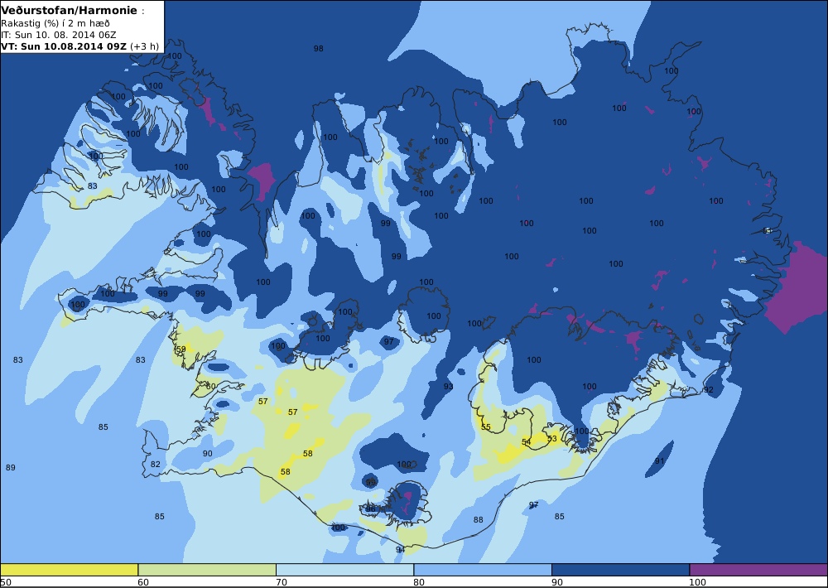The width and height of the screenshot is (828, 588).
Task: Pick the purple above-100 legend swatch
Action: [x=758, y=570]
